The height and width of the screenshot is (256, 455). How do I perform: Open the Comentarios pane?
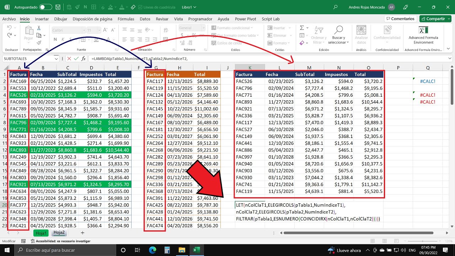(x=400, y=19)
